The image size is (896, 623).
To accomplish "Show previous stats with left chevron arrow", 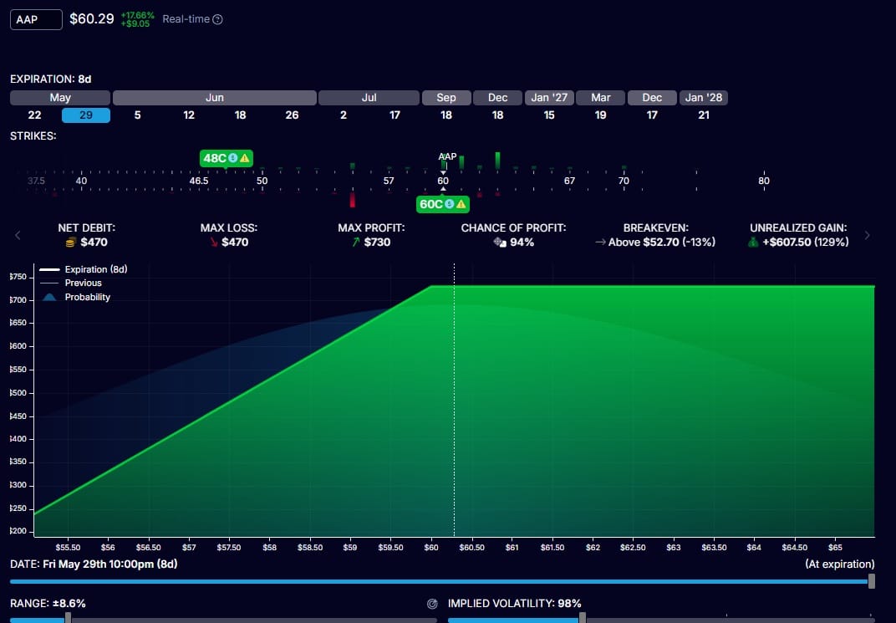I will pyautogui.click(x=18, y=235).
